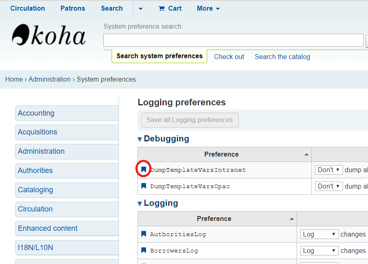This screenshot has width=368, height=264.
Task: Select Acquisitions in the sidebar
Action: tap(37, 132)
